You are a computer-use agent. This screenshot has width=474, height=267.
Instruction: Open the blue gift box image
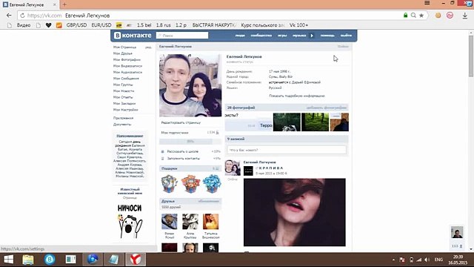212,183
